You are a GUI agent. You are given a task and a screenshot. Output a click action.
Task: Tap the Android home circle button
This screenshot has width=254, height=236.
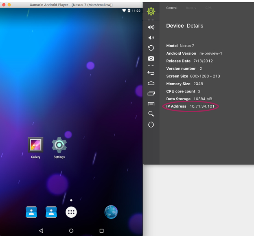click(71, 230)
